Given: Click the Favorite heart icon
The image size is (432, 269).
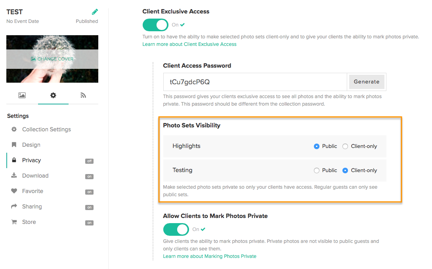Looking at the screenshot, I should [14, 191].
